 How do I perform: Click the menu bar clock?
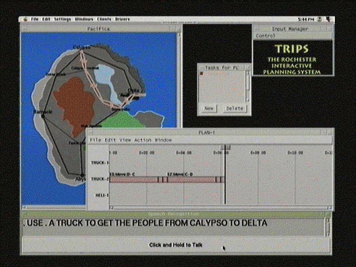click(306, 19)
